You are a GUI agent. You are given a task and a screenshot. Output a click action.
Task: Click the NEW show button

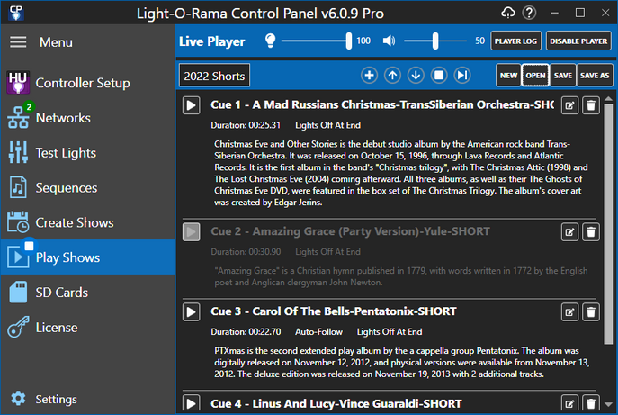[508, 75]
